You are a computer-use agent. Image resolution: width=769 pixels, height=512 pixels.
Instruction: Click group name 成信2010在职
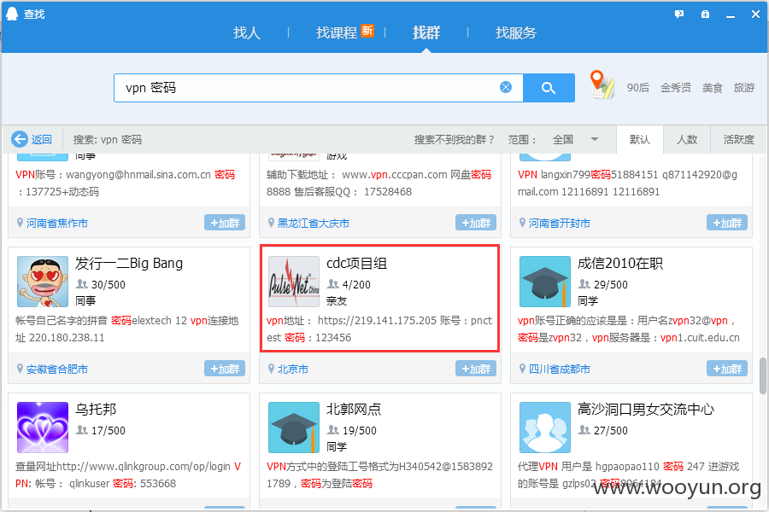[620, 263]
